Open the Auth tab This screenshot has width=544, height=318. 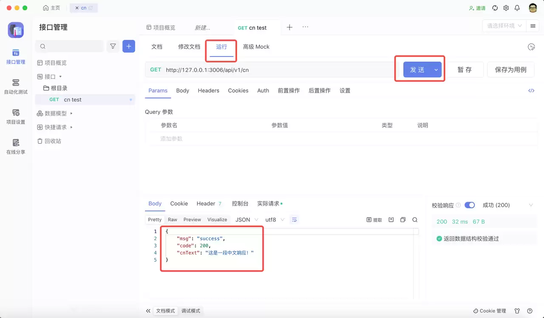(x=263, y=91)
